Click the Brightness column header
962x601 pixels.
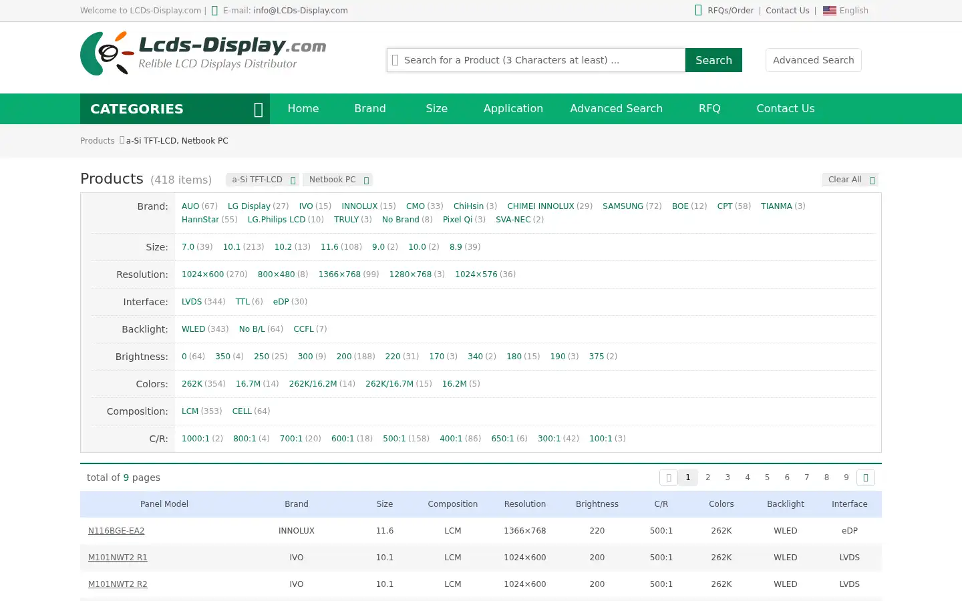tap(597, 504)
